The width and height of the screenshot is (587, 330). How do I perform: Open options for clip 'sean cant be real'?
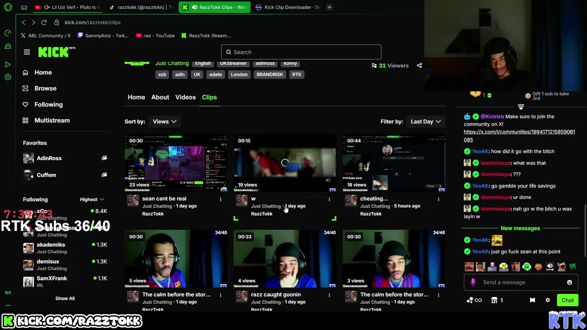220,199
